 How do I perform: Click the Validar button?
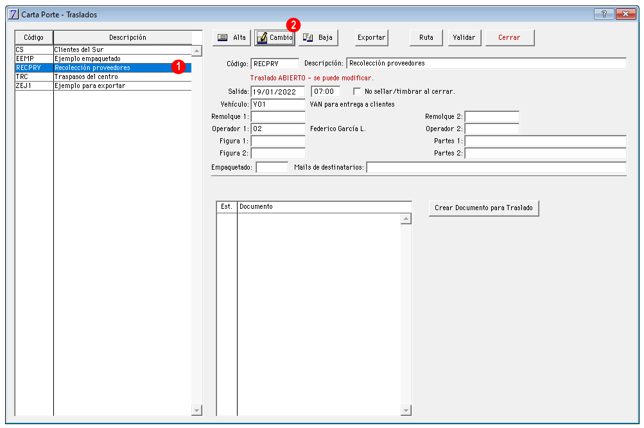click(464, 37)
